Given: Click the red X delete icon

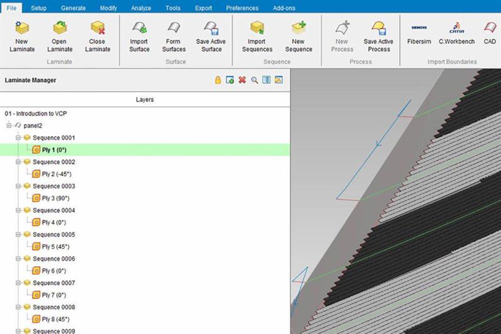Looking at the screenshot, I should pyautogui.click(x=242, y=80).
